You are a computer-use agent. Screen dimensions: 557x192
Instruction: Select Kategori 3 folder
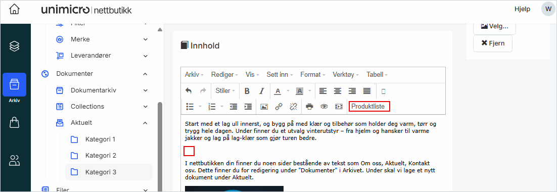pyautogui.click(x=109, y=172)
